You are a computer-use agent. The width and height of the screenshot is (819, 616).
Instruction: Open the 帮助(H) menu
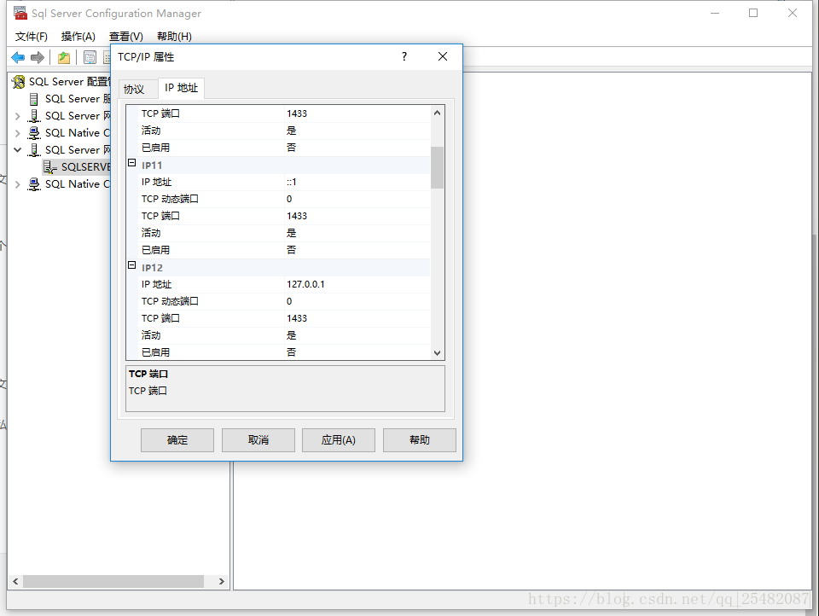[174, 36]
